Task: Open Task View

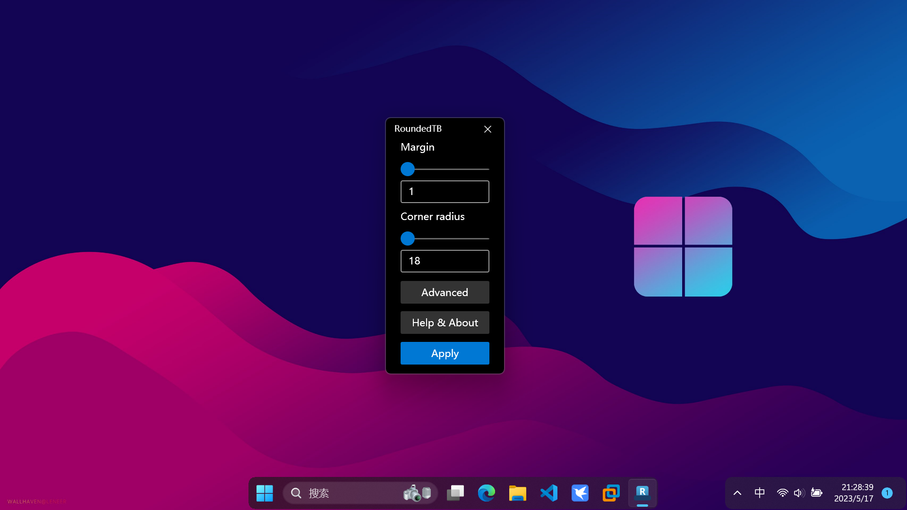Action: click(455, 493)
